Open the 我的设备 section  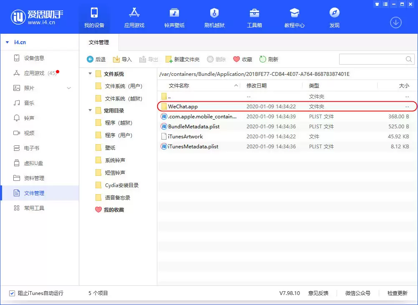tap(94, 17)
